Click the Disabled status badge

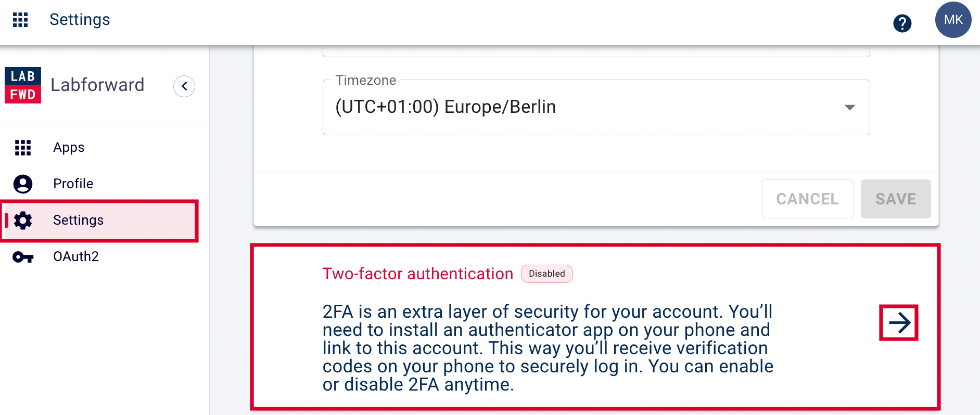click(546, 274)
